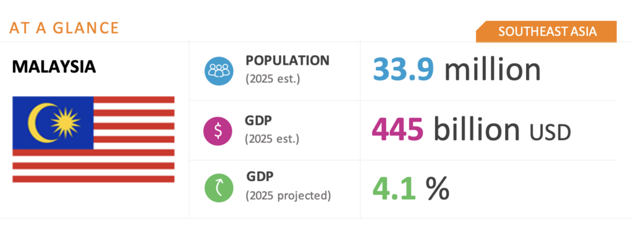Image resolution: width=633 pixels, height=242 pixels.
Task: Click the billion USD text
Action: click(x=502, y=130)
